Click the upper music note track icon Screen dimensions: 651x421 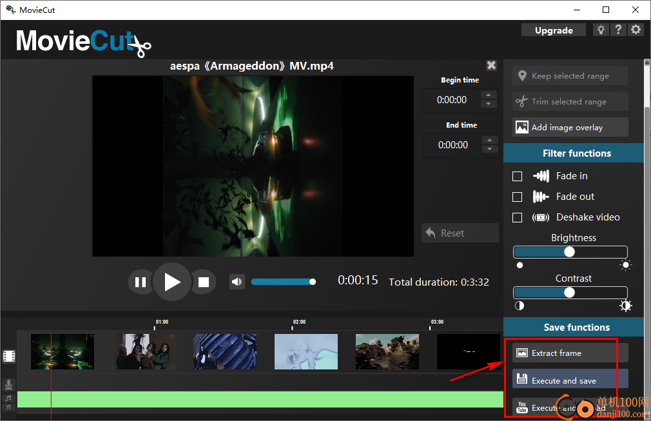8,398
